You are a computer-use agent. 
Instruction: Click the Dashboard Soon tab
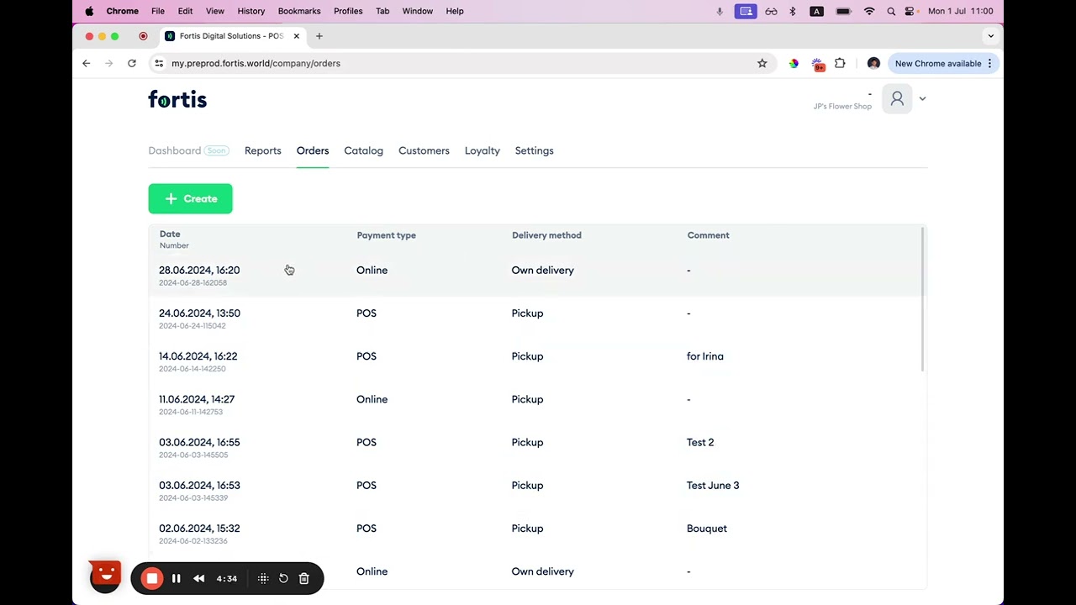coord(188,150)
